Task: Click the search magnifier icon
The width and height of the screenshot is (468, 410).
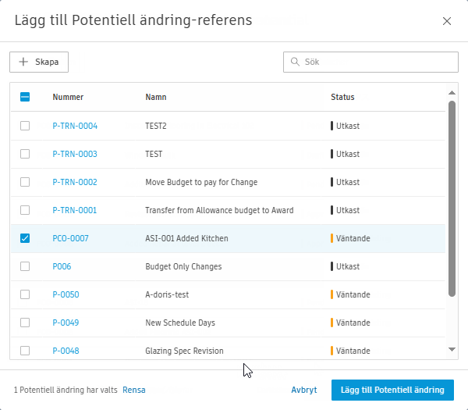Action: (x=295, y=62)
